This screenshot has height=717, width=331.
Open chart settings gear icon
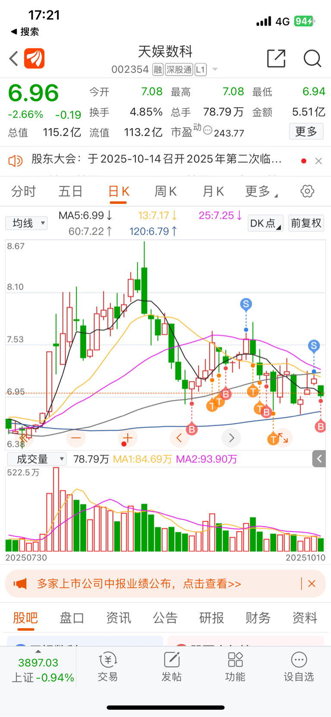click(307, 191)
